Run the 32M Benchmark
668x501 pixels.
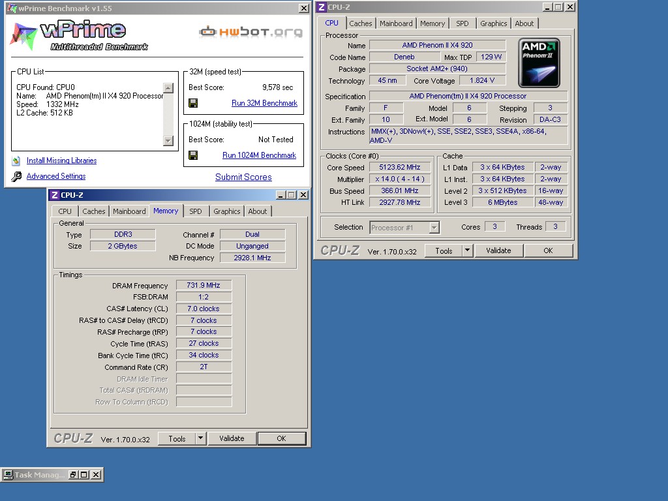[x=264, y=103]
